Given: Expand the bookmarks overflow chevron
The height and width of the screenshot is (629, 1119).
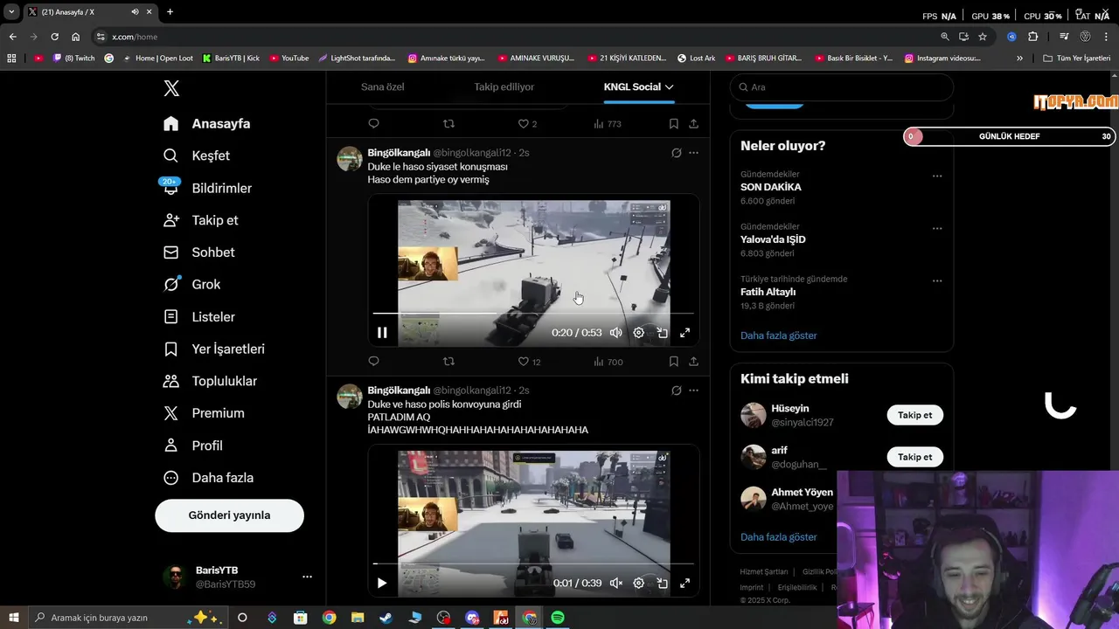Looking at the screenshot, I should click(1019, 59).
